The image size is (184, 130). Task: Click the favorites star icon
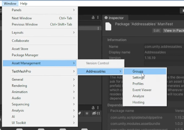pos(87,113)
